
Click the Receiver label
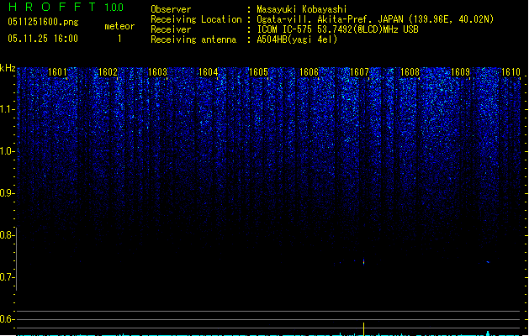(171, 29)
